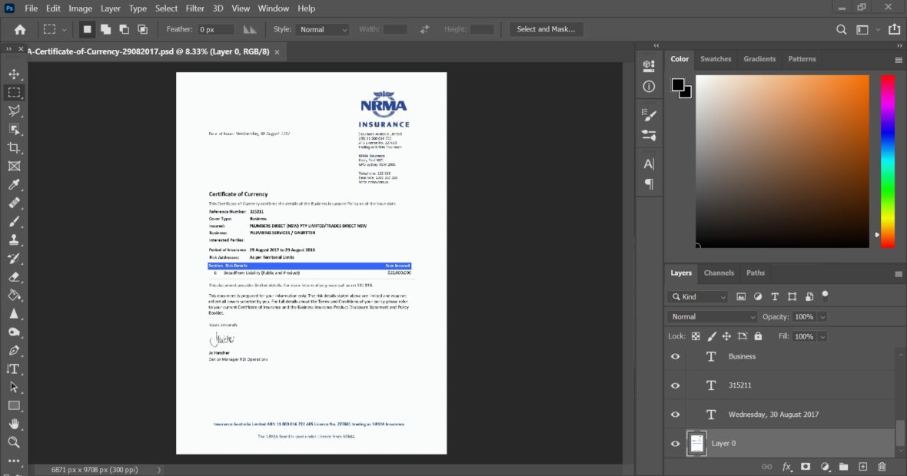
Task: Toggle visibility of the 315211 layer
Action: coord(675,385)
